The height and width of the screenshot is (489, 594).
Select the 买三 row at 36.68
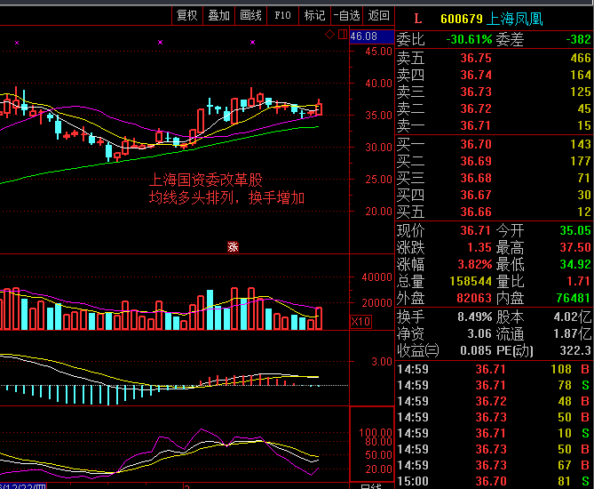point(494,178)
